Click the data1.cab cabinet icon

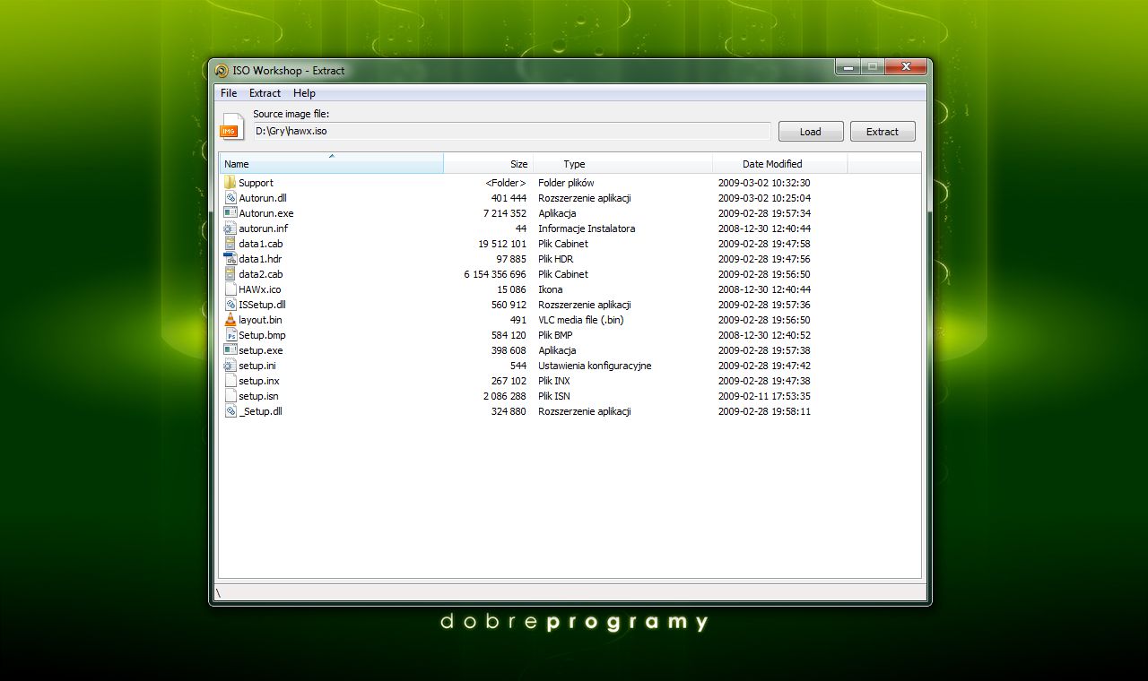tap(230, 244)
